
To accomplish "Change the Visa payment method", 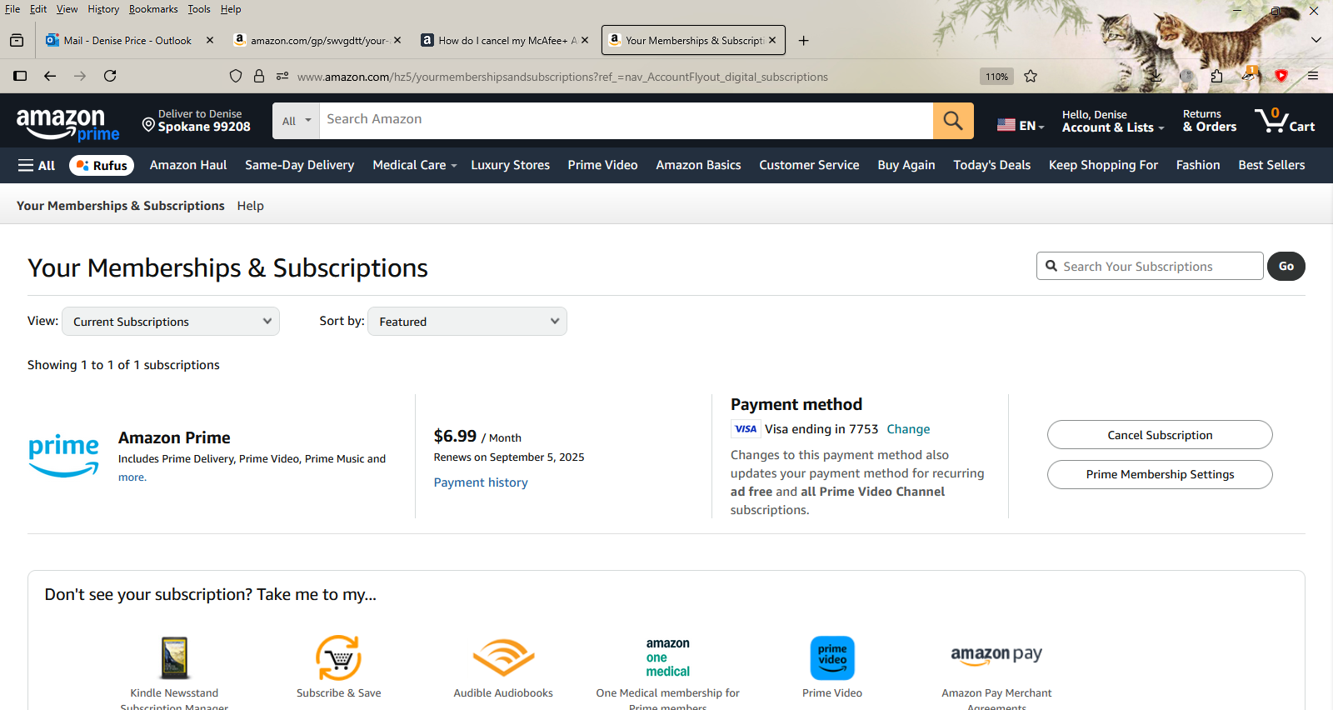I will (x=908, y=429).
